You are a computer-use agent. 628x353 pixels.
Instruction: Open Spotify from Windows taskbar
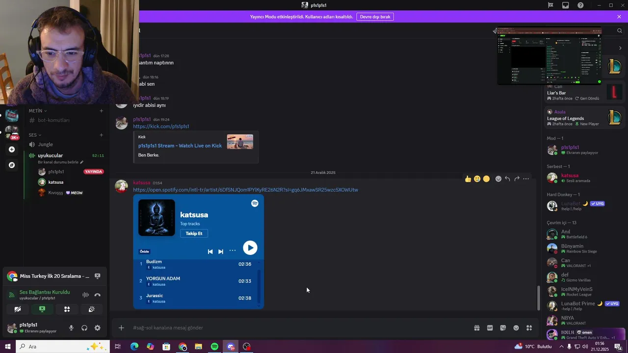coord(214,347)
